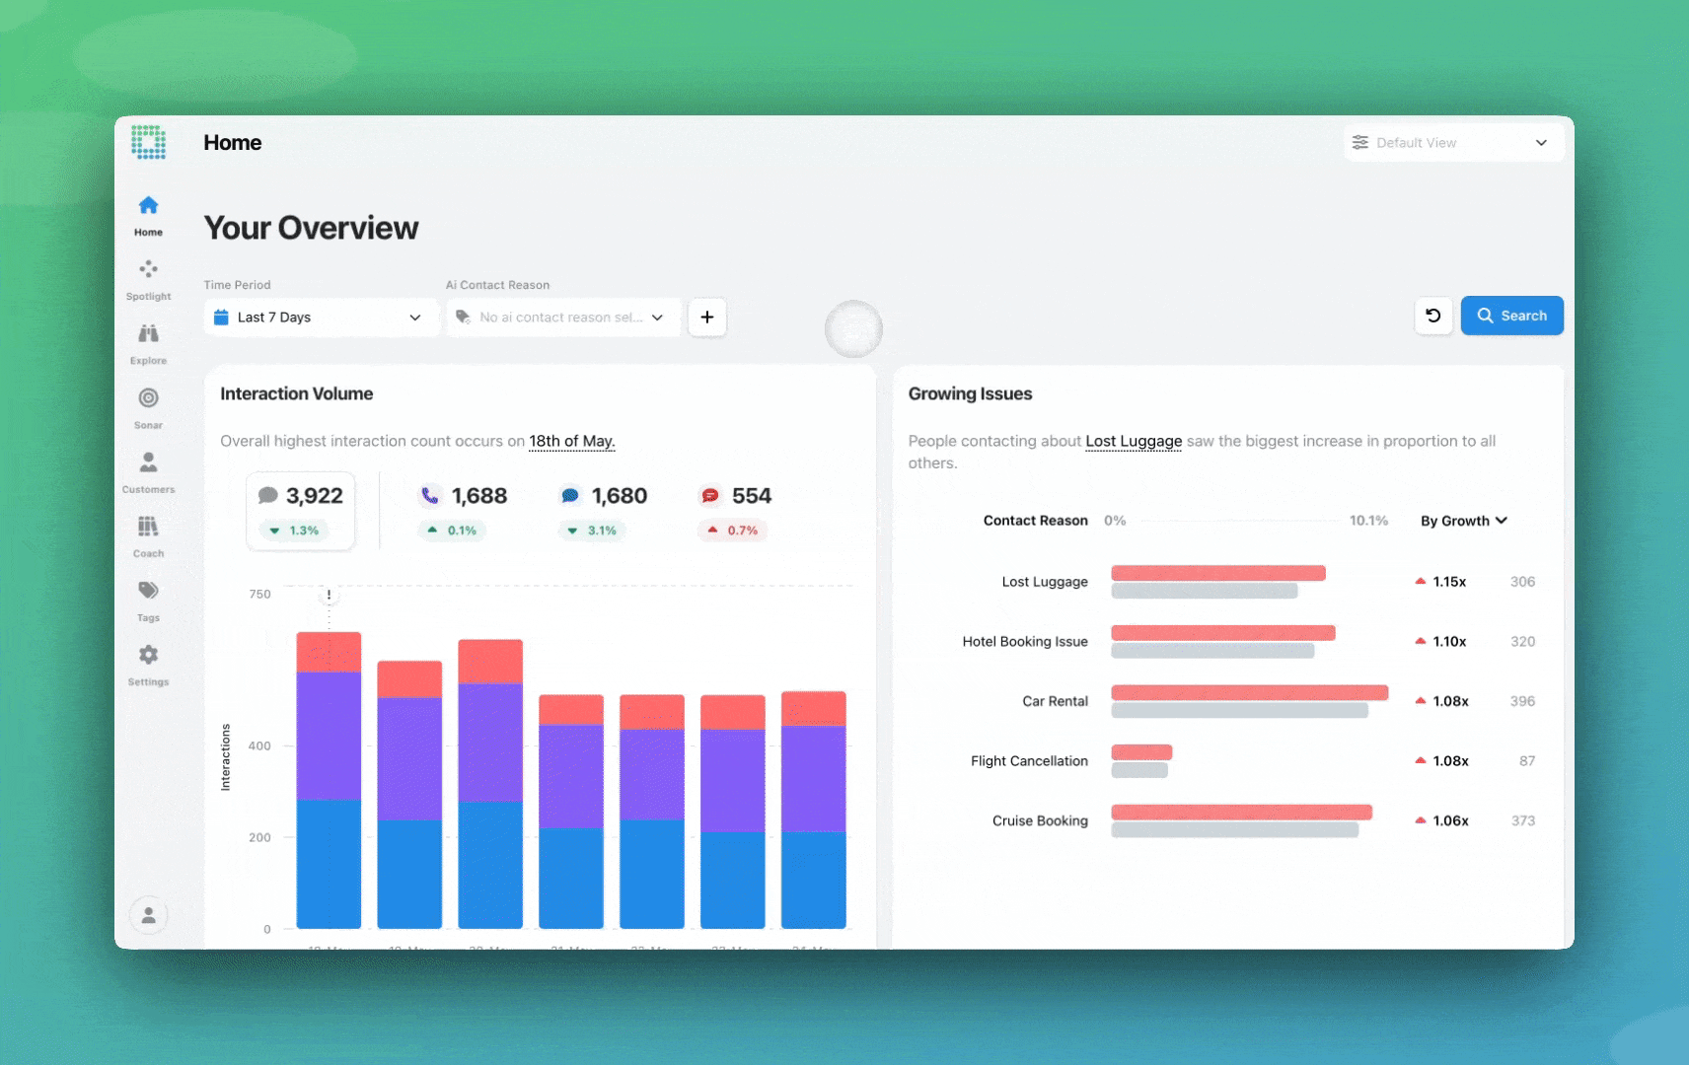
Task: Click the reset filters undo icon
Action: tap(1433, 316)
